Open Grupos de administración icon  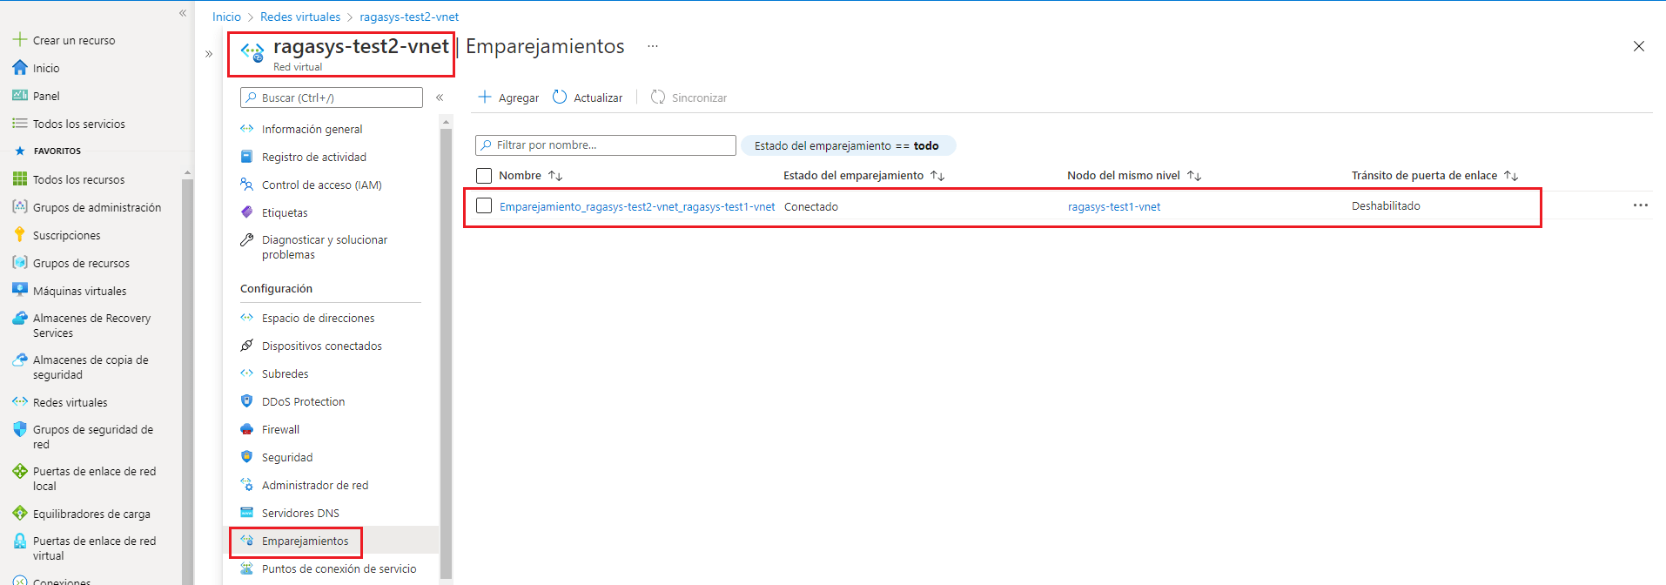coord(19,207)
